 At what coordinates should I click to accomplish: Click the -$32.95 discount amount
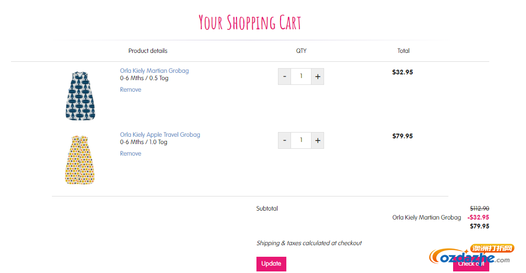pyautogui.click(x=478, y=217)
